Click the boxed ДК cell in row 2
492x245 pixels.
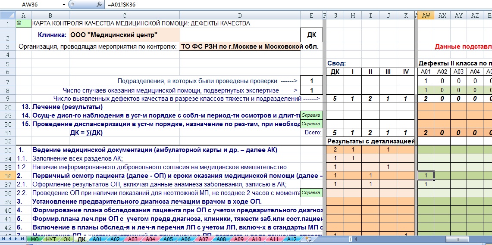click(x=311, y=35)
